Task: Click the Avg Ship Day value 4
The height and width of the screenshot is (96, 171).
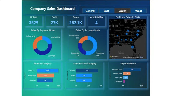Action: coord(96,23)
